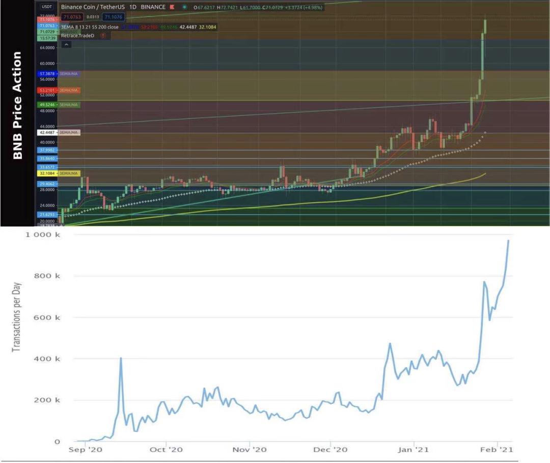Click the red flag icon beside BINANCE
The width and height of the screenshot is (550, 463).
click(172, 7)
